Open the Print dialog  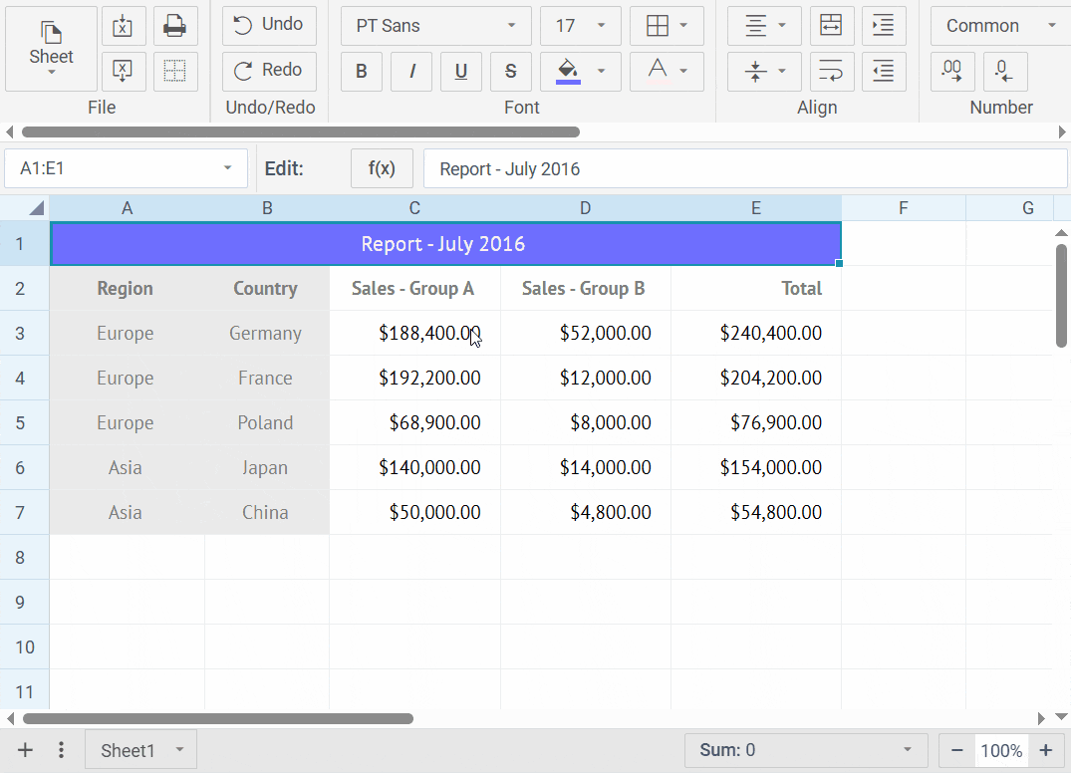pos(175,26)
